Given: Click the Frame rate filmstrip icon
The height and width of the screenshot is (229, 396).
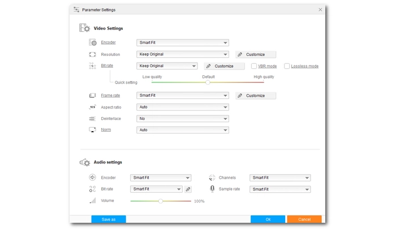Looking at the screenshot, I should 92,96.
